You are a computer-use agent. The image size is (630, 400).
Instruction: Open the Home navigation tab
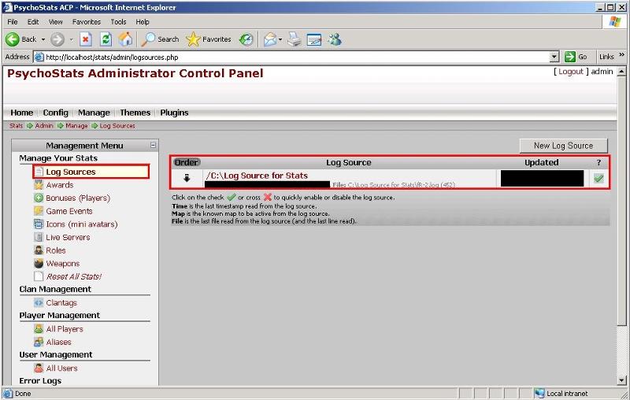22,113
